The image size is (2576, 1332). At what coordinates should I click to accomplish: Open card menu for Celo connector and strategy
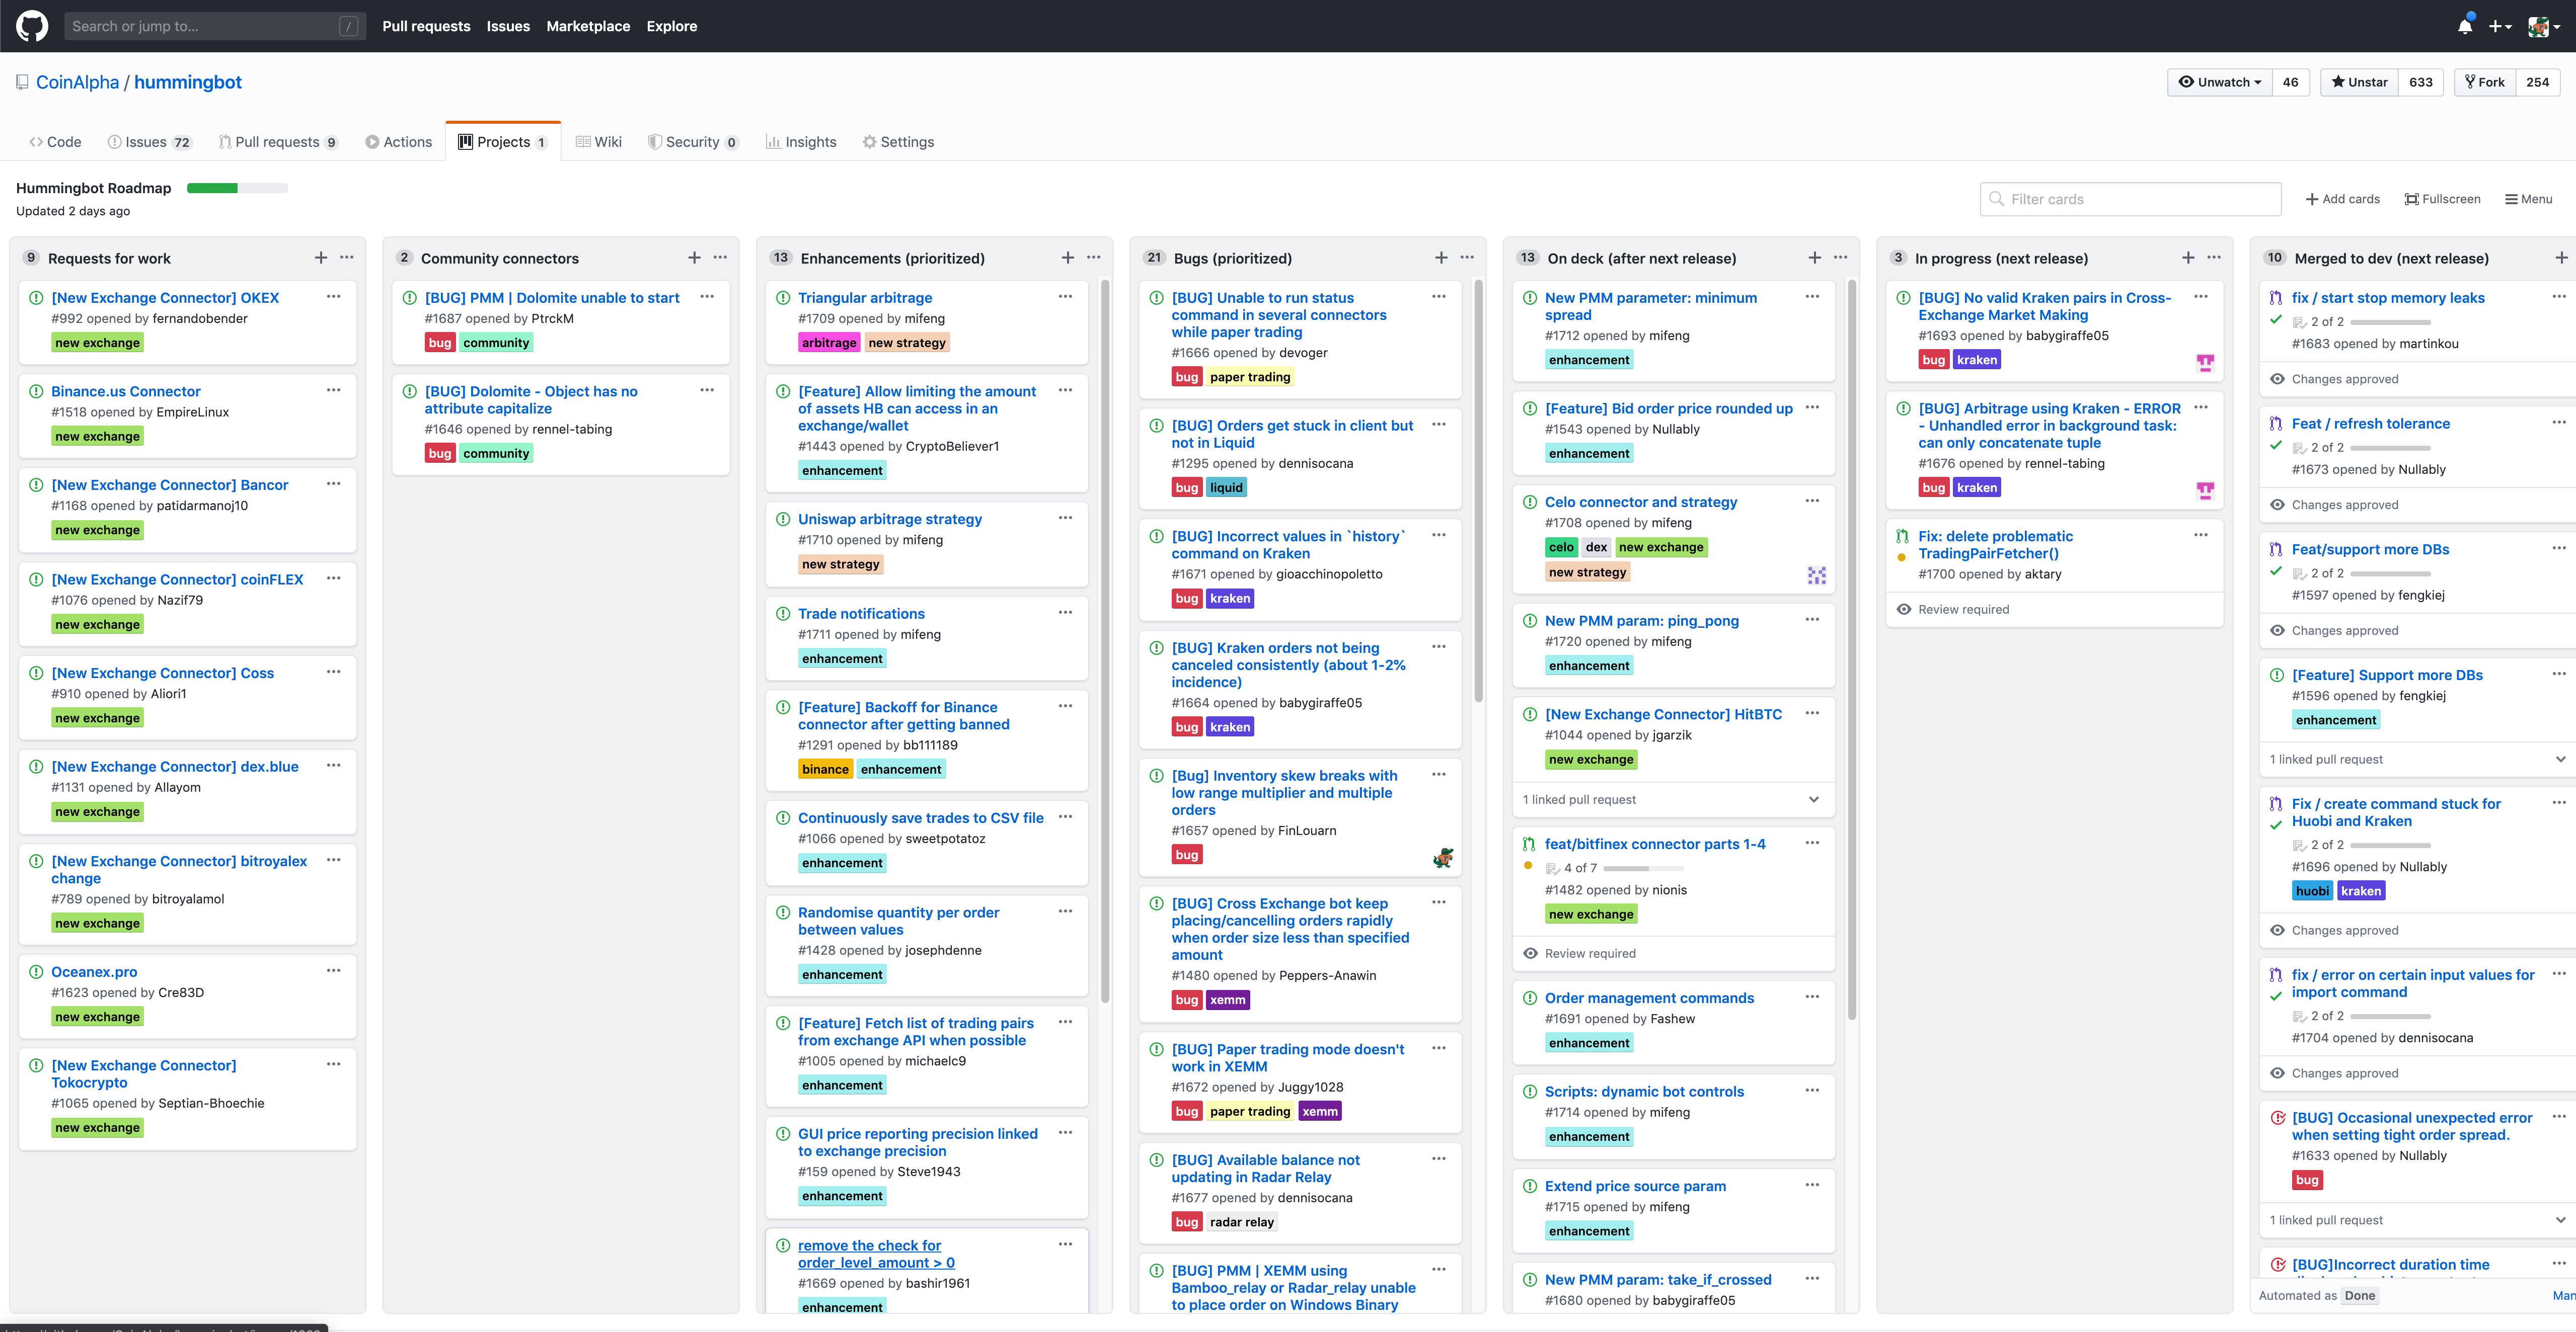(1812, 501)
